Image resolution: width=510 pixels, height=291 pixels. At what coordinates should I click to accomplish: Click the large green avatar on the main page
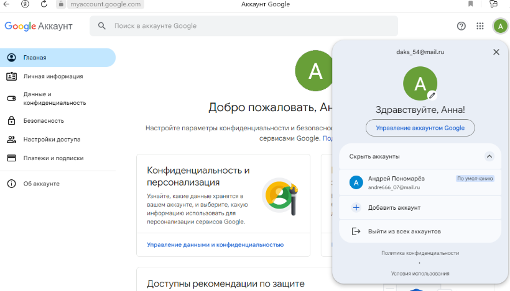[314, 71]
